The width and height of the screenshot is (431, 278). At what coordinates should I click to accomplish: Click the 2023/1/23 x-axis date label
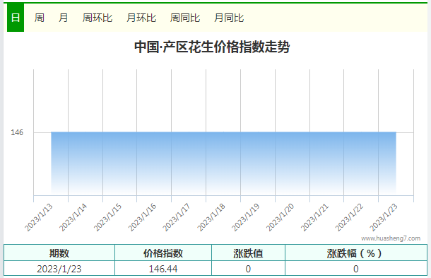(384, 217)
